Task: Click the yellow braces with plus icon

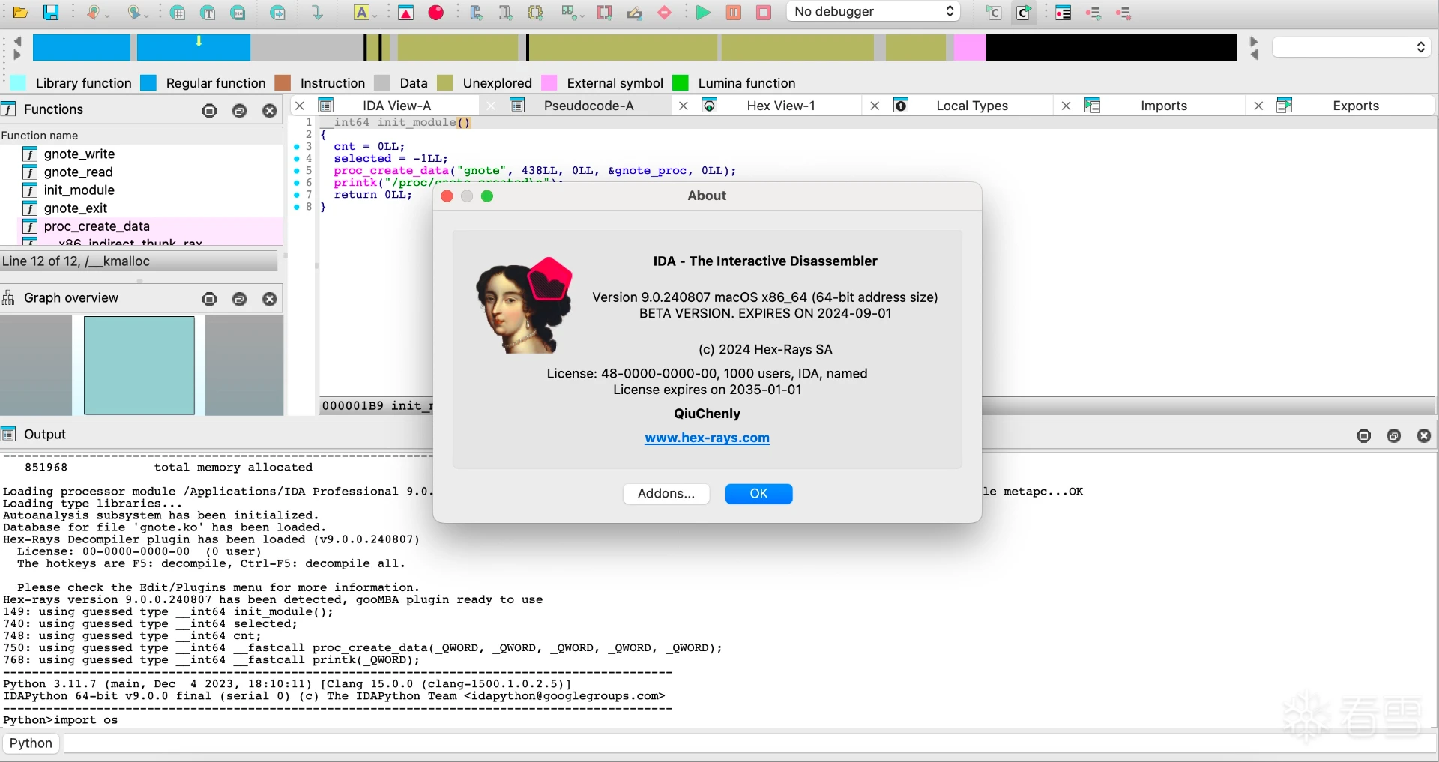Action: coord(536,13)
